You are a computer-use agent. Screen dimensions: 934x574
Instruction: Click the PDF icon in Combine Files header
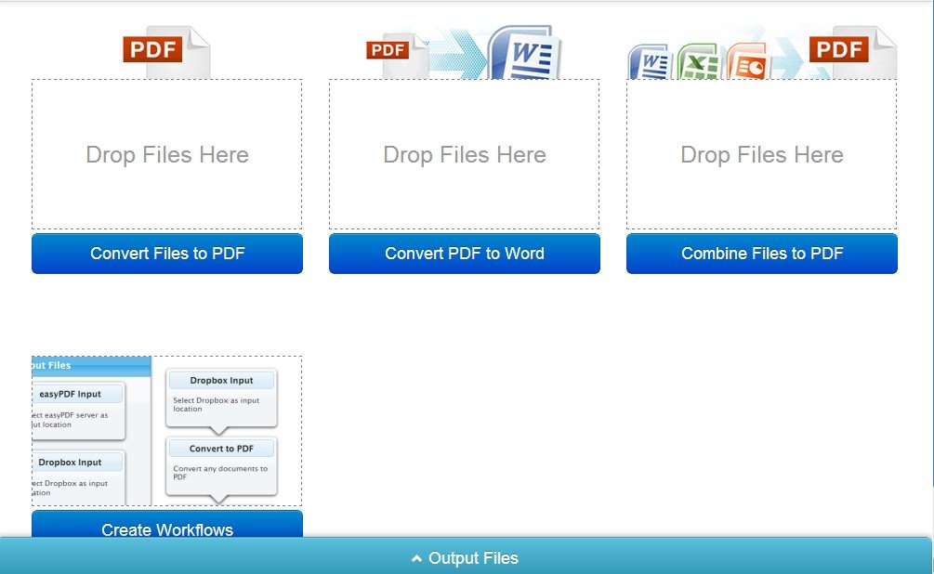[852, 52]
